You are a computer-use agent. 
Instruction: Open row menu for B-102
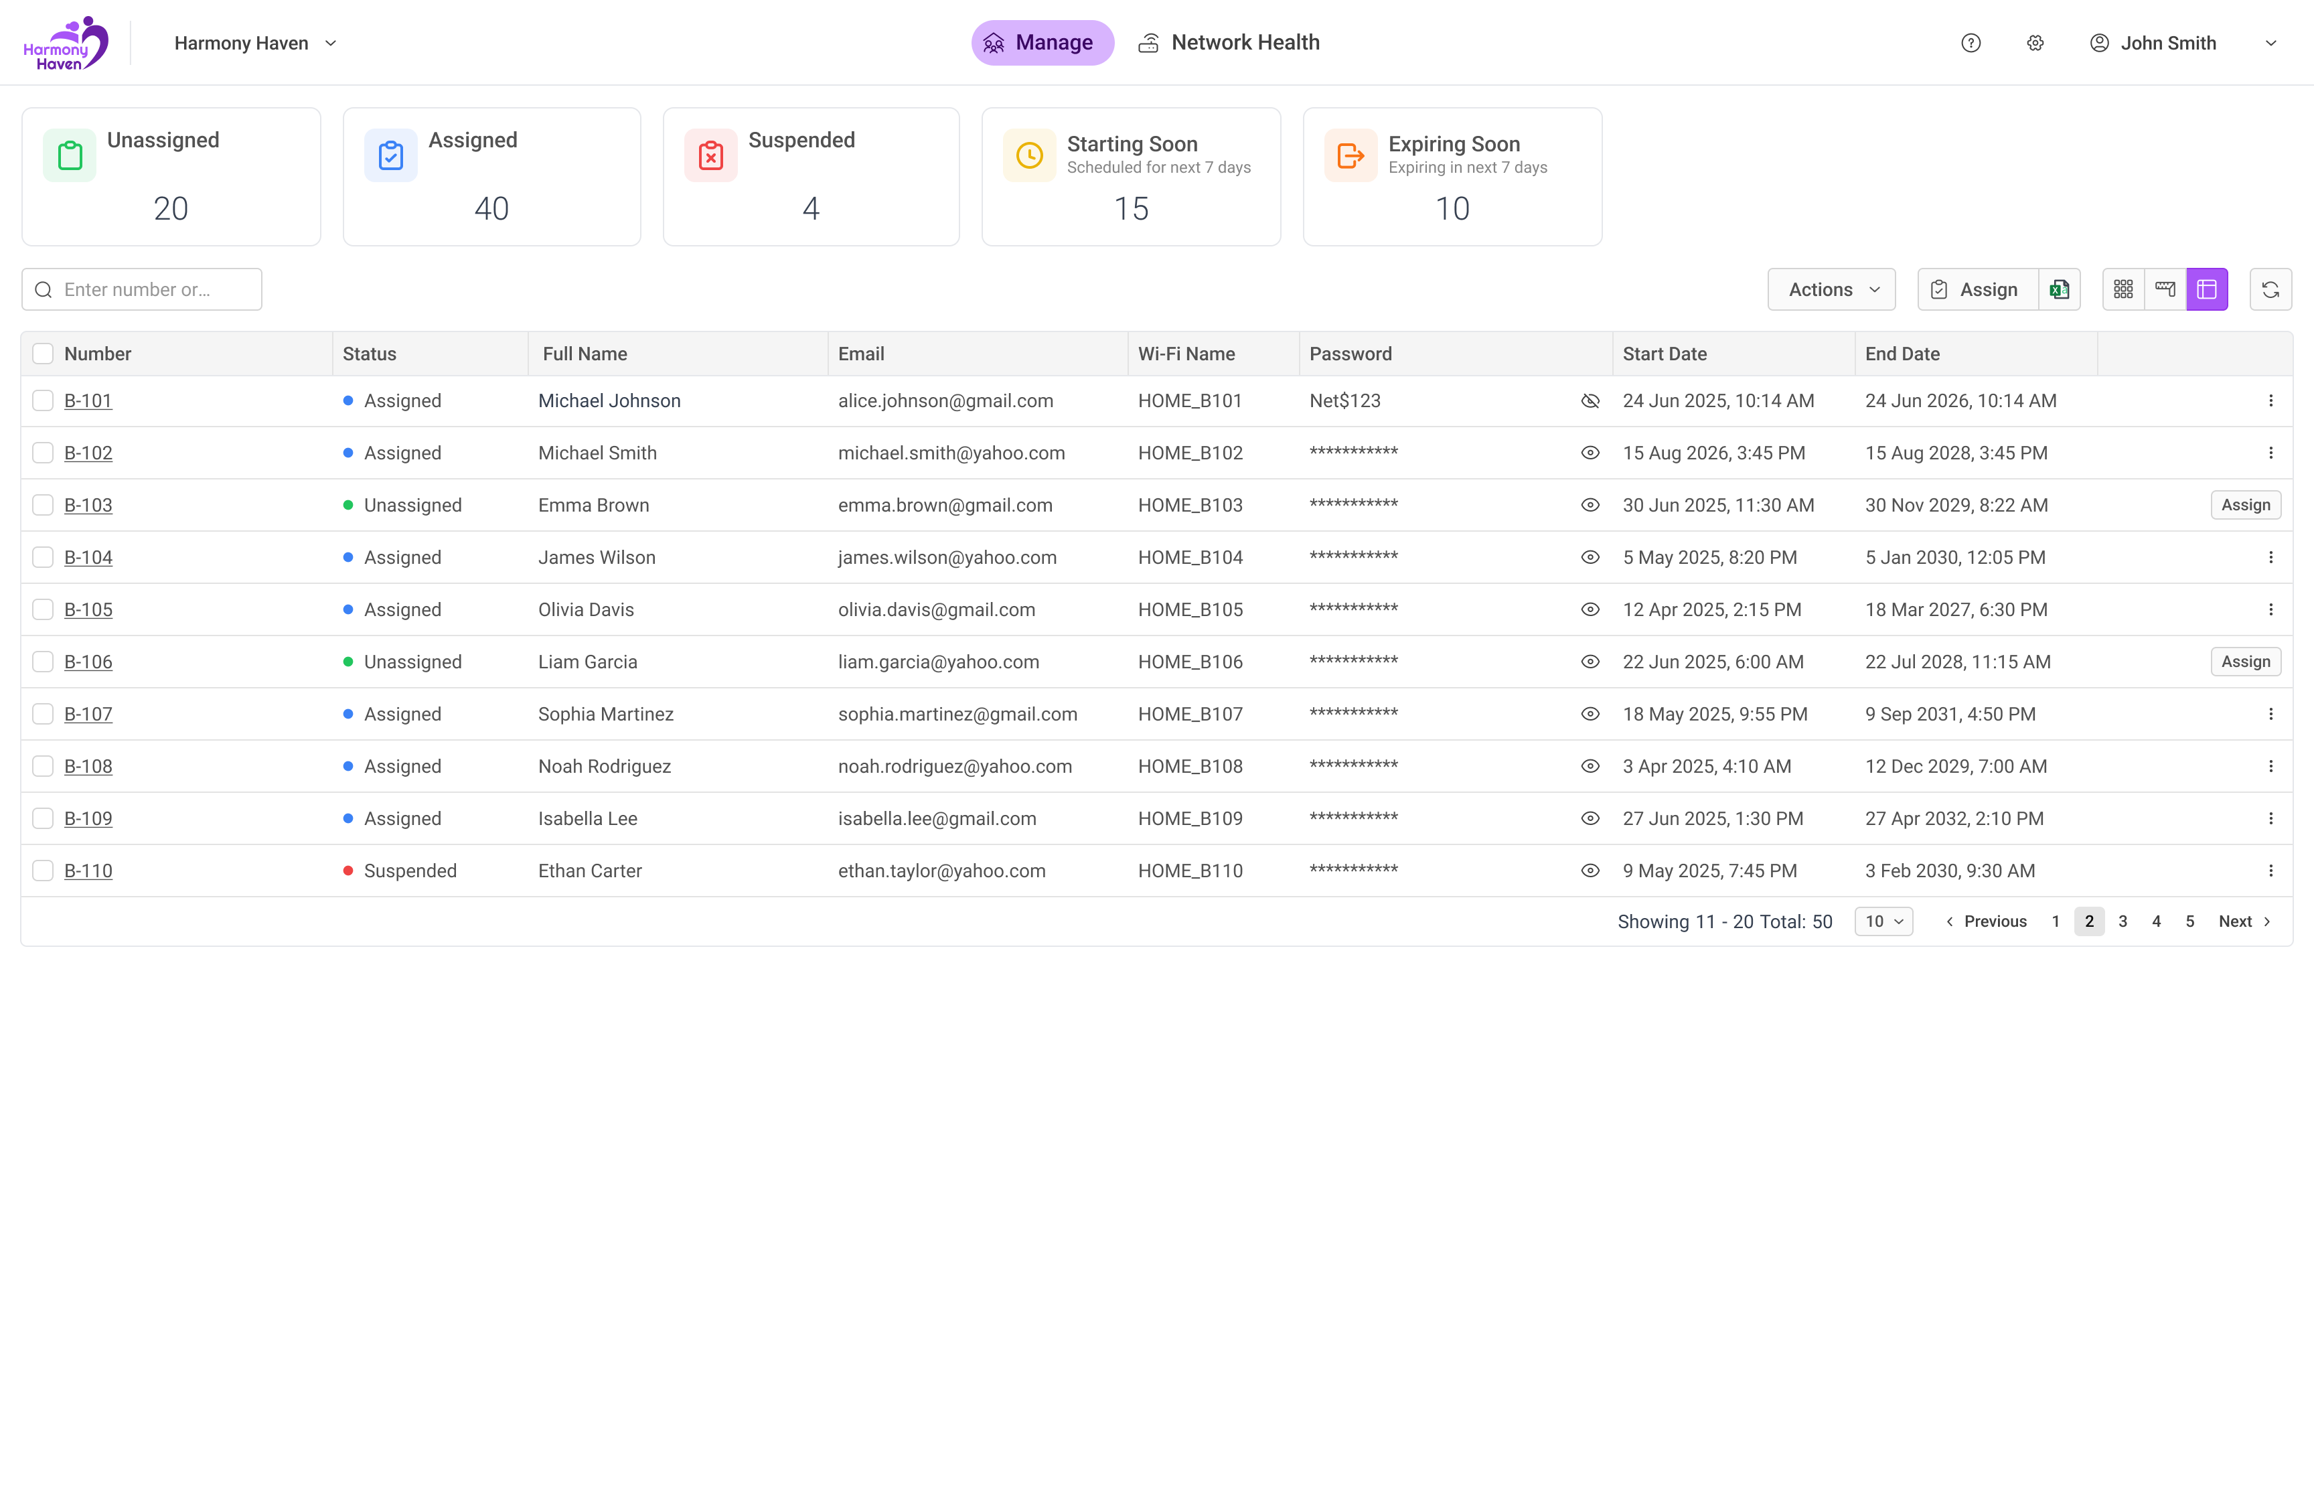[x=2270, y=453]
